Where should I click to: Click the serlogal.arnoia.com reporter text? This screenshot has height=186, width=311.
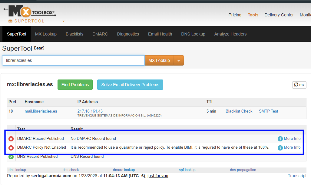51,176
